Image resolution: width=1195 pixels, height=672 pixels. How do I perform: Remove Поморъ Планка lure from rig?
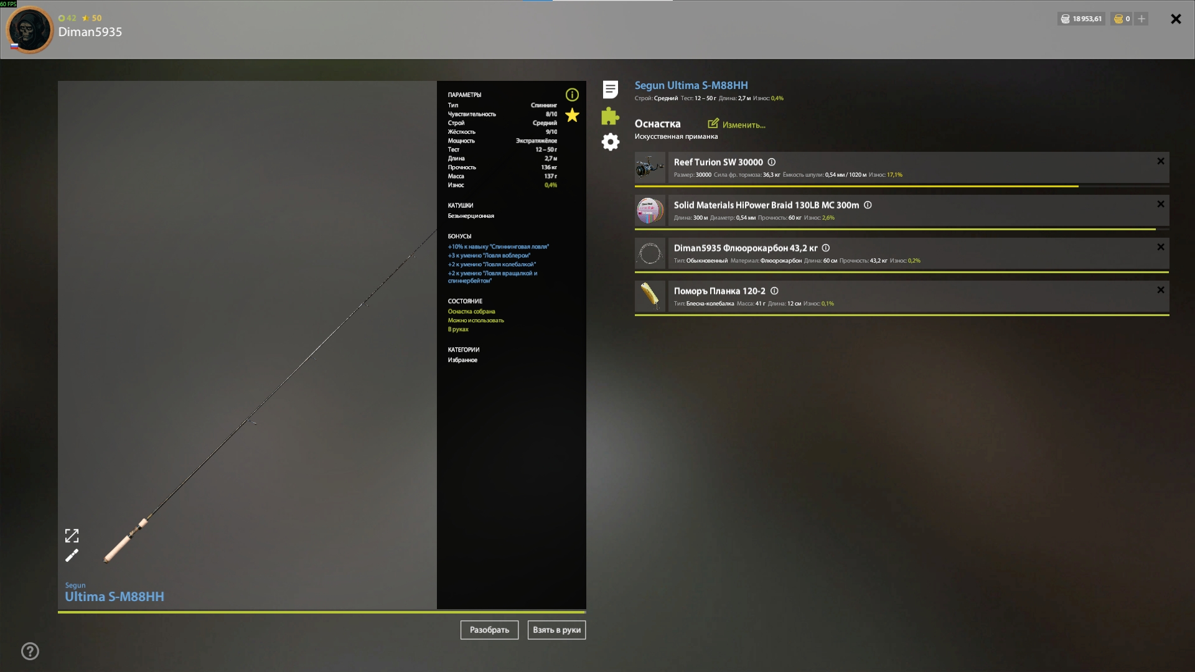click(x=1161, y=290)
